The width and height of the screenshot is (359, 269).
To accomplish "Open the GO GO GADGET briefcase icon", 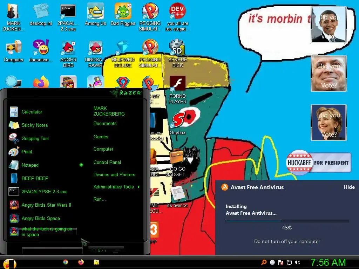I will click(x=177, y=163).
